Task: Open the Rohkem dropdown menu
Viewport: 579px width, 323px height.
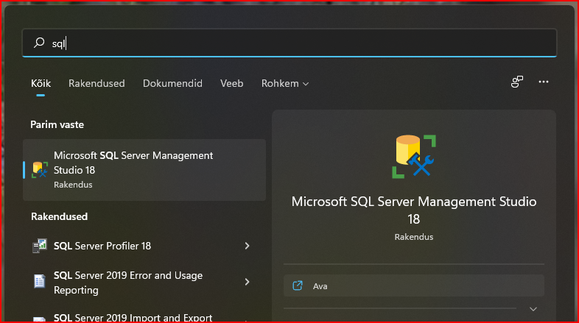Action: tap(284, 84)
